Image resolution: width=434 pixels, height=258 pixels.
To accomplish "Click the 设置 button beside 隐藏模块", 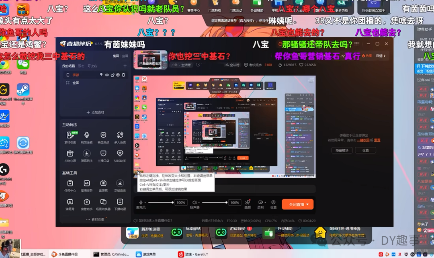I will coord(366,150).
